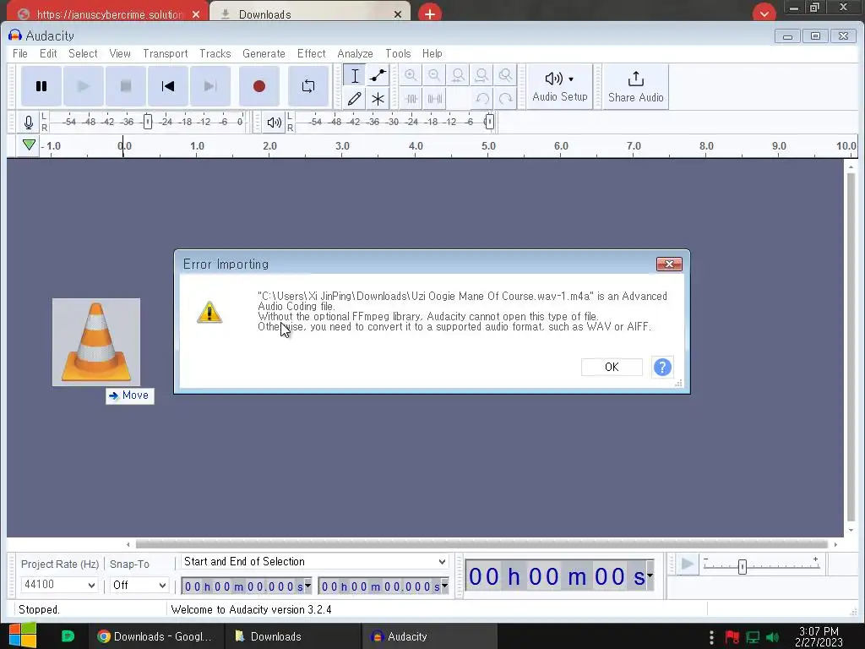865x649 pixels.
Task: Close the Error Importing dialog
Action: 669,264
